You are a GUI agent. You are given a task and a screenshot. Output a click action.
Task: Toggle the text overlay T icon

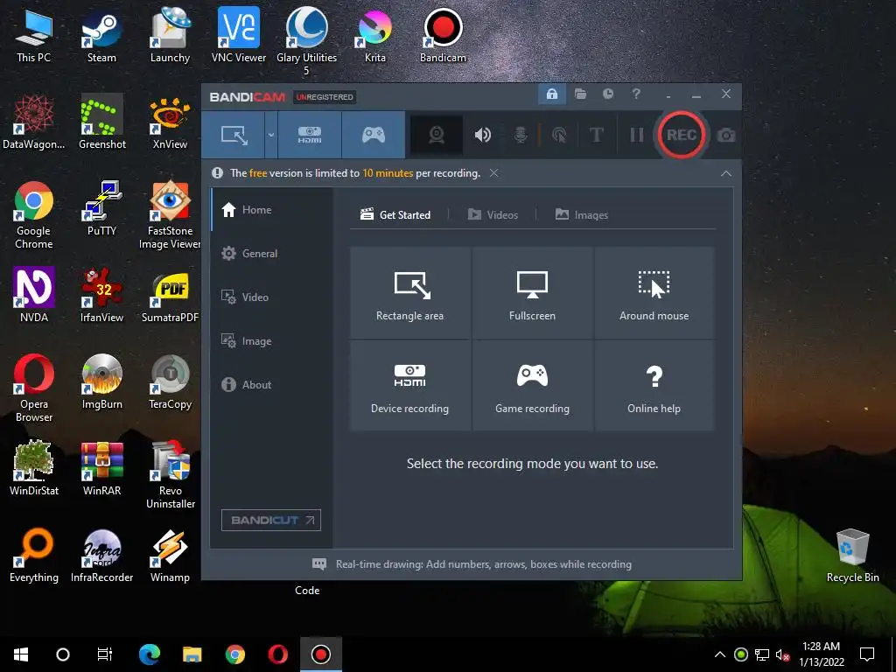[597, 135]
